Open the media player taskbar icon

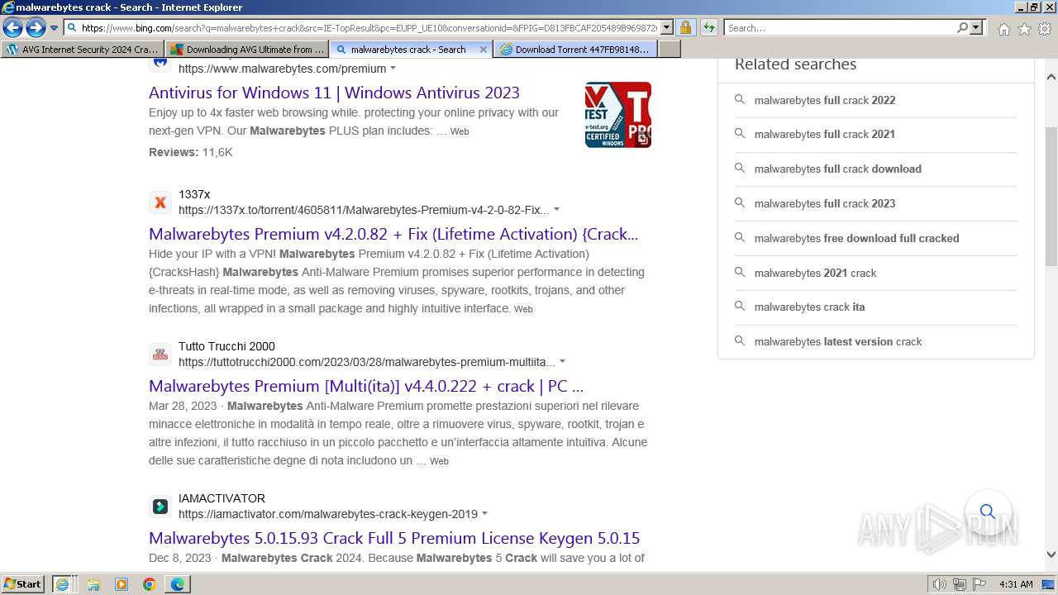(x=122, y=584)
